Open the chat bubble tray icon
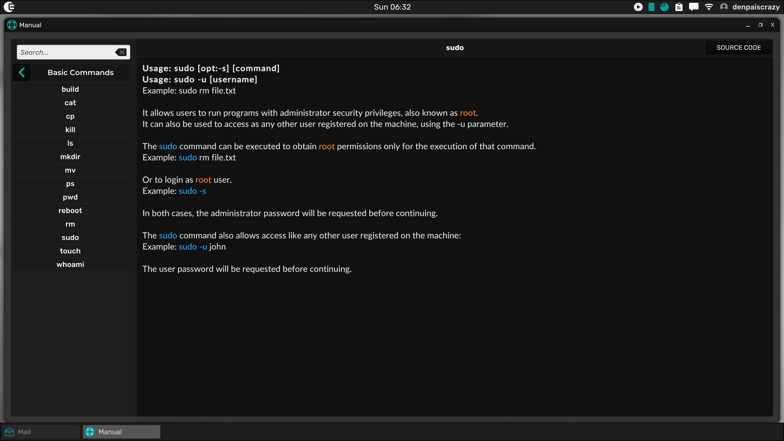784x441 pixels. pos(694,7)
